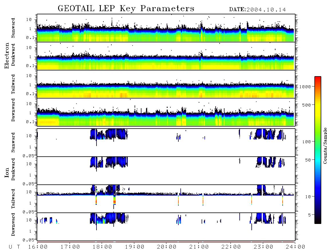Select the "19:00" time tick label
327x252 pixels.
(135, 247)
